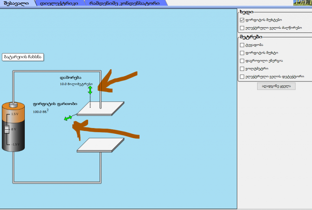Enable the ვოლტმეტრი checkbox
The image size is (312, 210).
[x=242, y=69]
